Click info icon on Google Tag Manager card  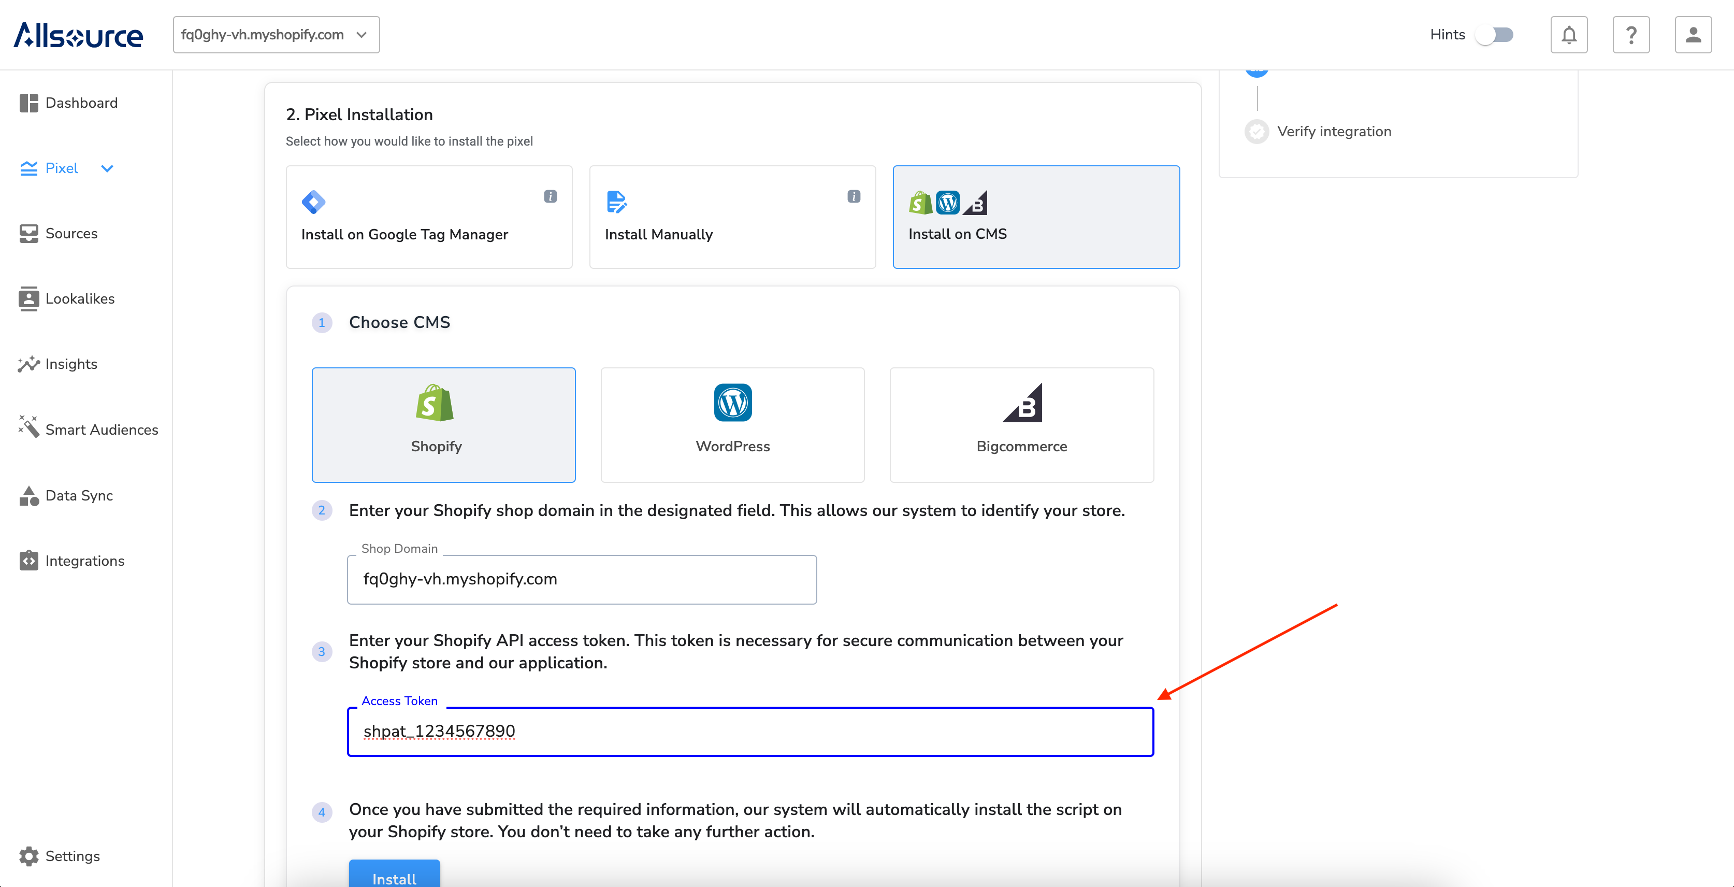tap(550, 196)
